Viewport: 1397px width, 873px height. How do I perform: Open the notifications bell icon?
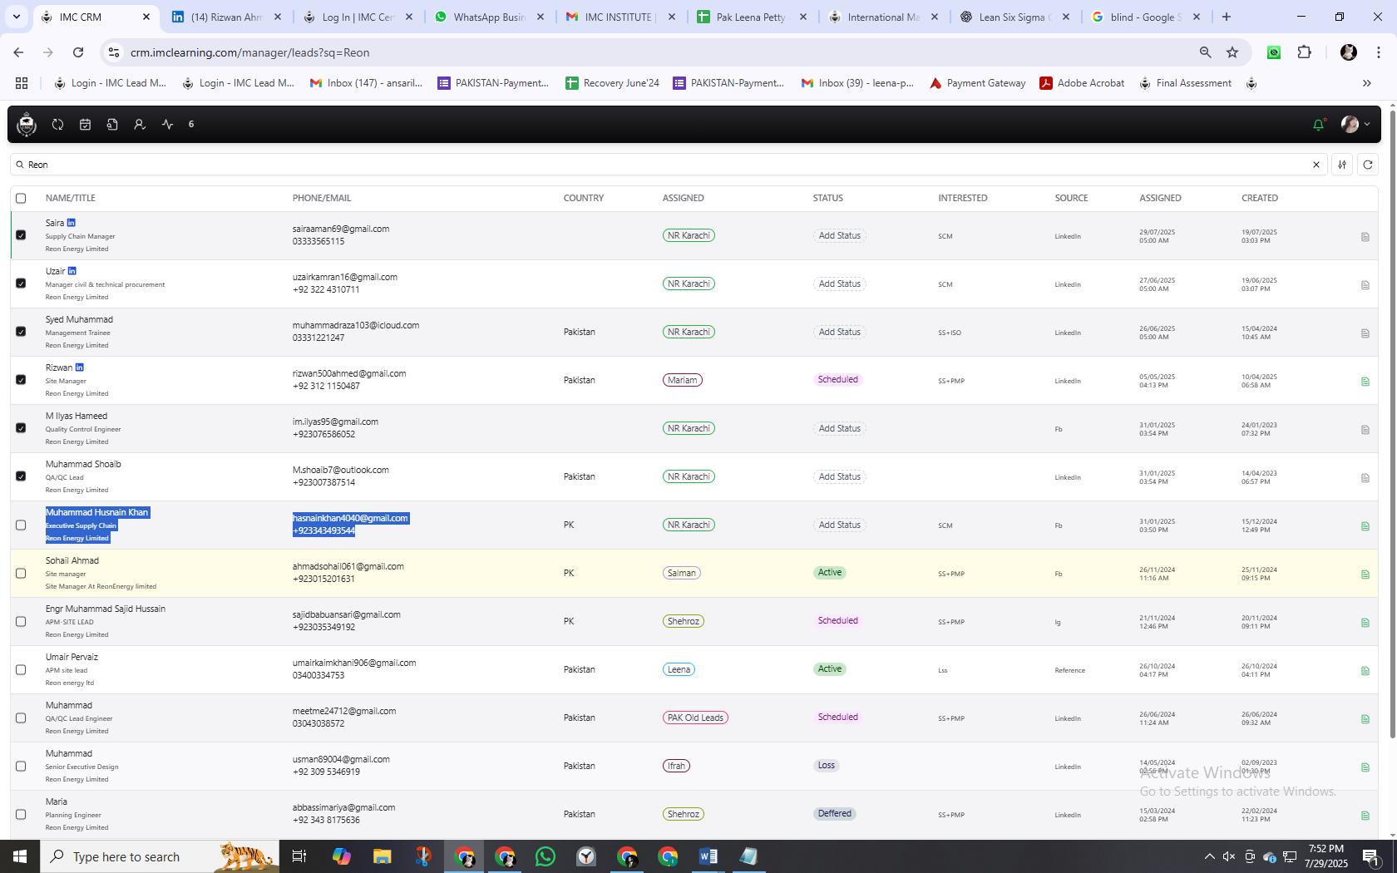1318,125
